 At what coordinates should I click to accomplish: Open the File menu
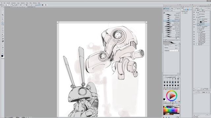pos(1,3)
